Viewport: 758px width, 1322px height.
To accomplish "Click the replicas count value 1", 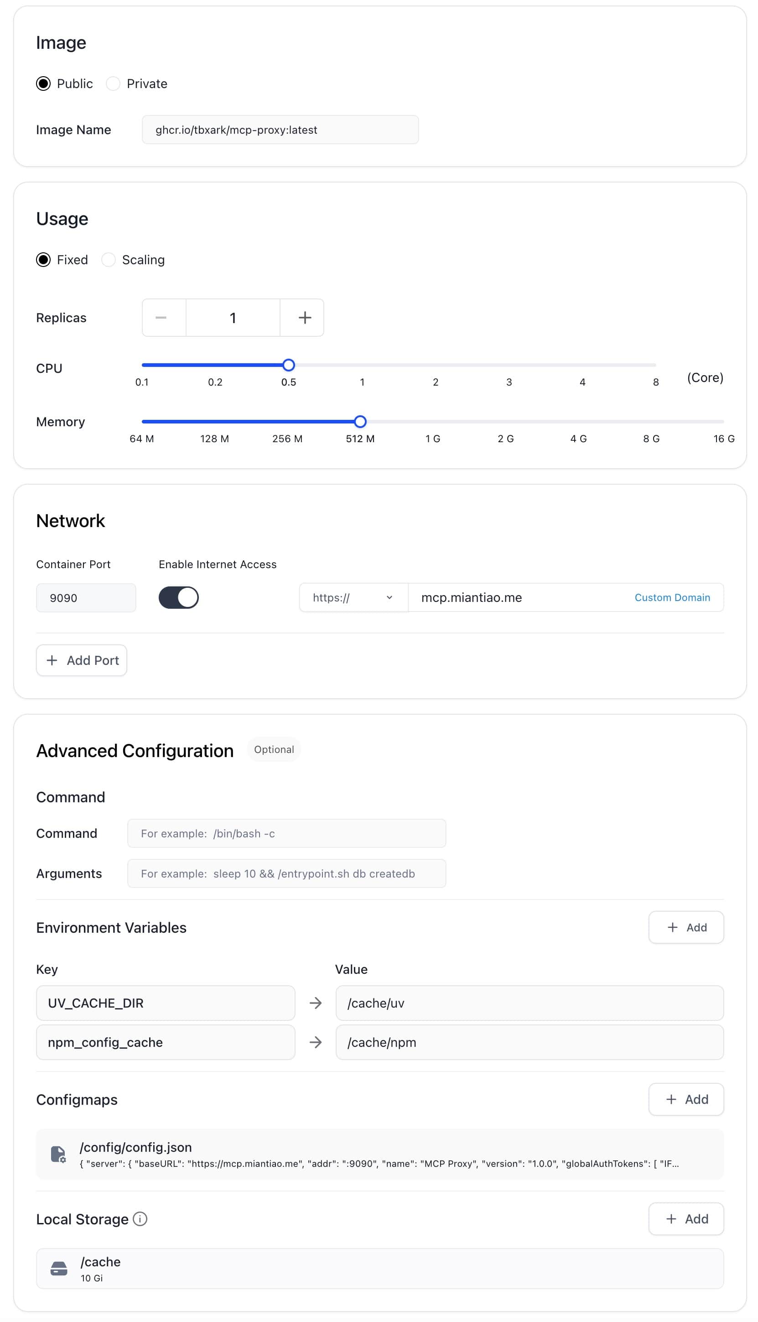I will tap(233, 318).
